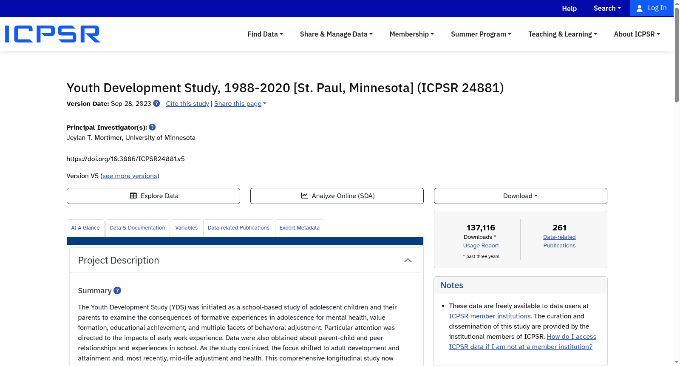Screen dimensions: 680x366
Task: Open the Membership dropdown
Action: tap(412, 34)
